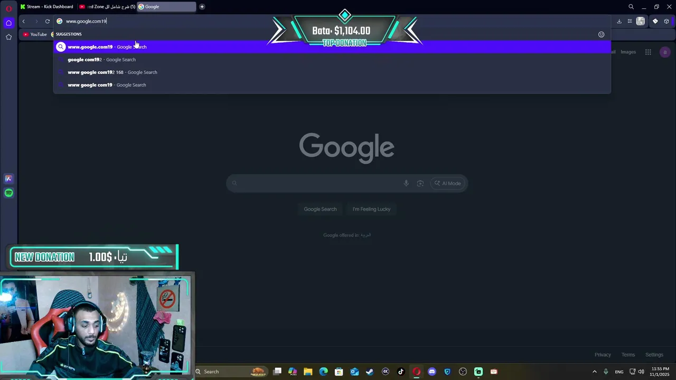
Task: Open the Easy Setup sliders icon
Action: coord(630,21)
